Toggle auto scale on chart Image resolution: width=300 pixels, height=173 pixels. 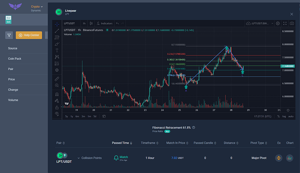(291, 116)
